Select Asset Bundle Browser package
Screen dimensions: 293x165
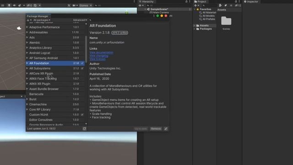coord(55,89)
